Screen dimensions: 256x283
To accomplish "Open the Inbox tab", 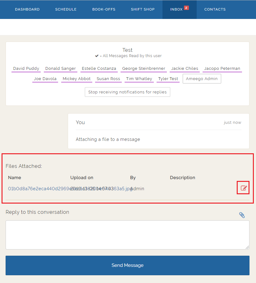I will click(176, 9).
